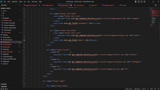The height and width of the screenshot is (90, 160).
Task: Click errors and warnings count in status bar
Action: (4, 89)
